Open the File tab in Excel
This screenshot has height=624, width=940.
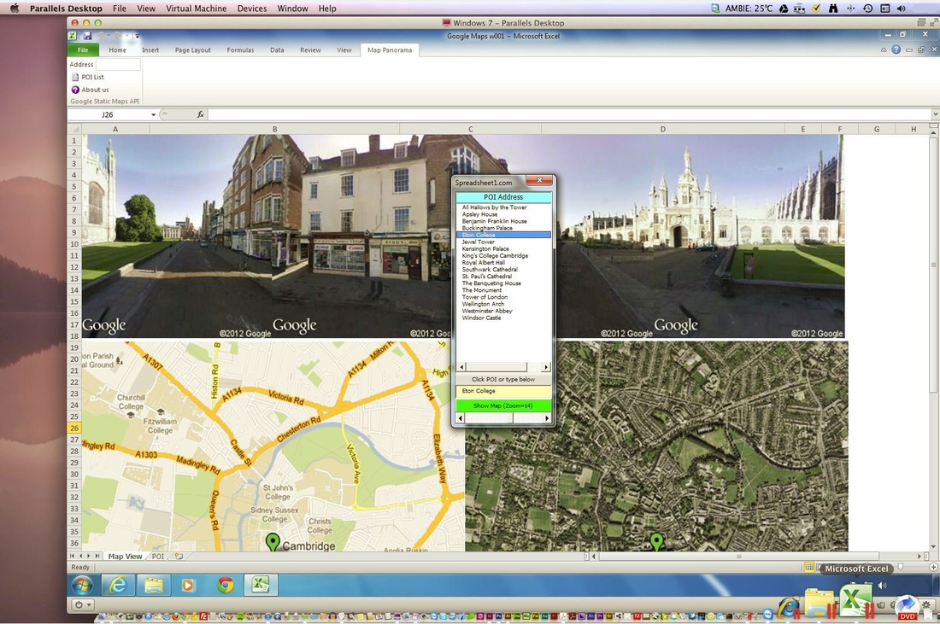coord(83,50)
